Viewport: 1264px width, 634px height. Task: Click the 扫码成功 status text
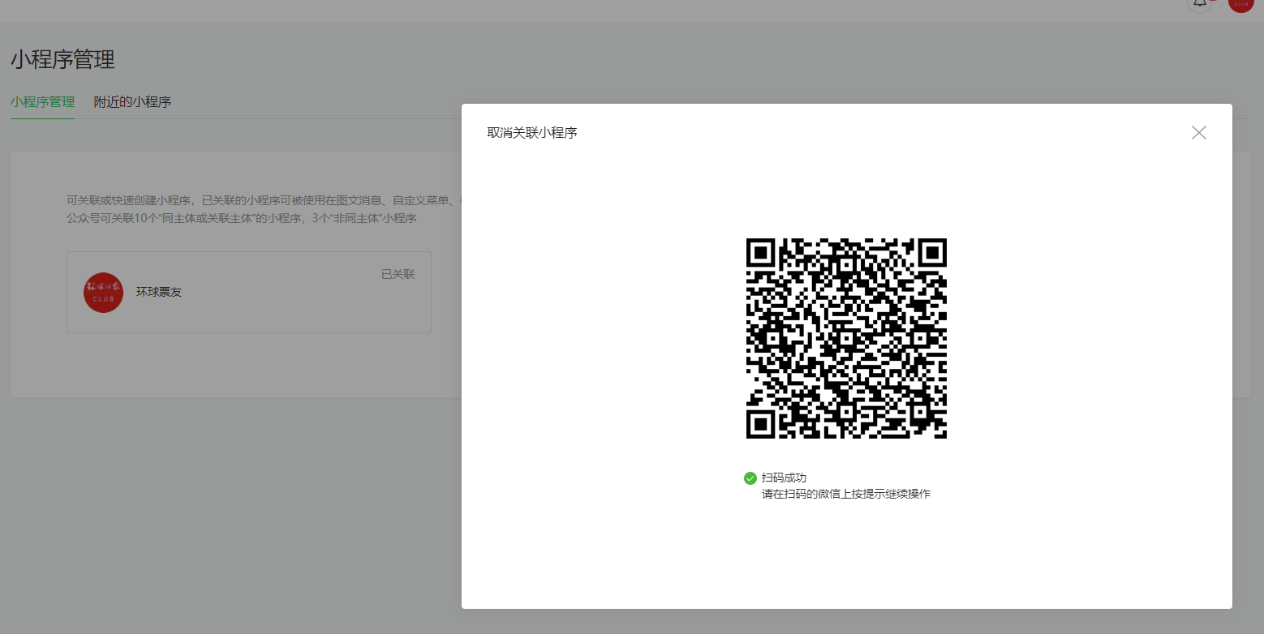[784, 478]
